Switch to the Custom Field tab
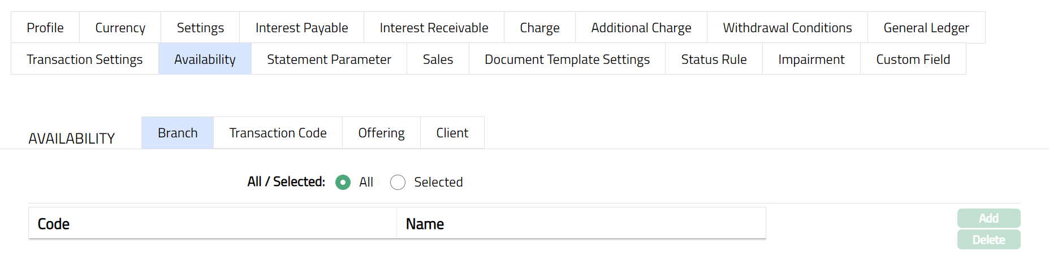 pos(913,59)
